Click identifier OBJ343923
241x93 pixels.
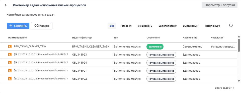coord(79,55)
